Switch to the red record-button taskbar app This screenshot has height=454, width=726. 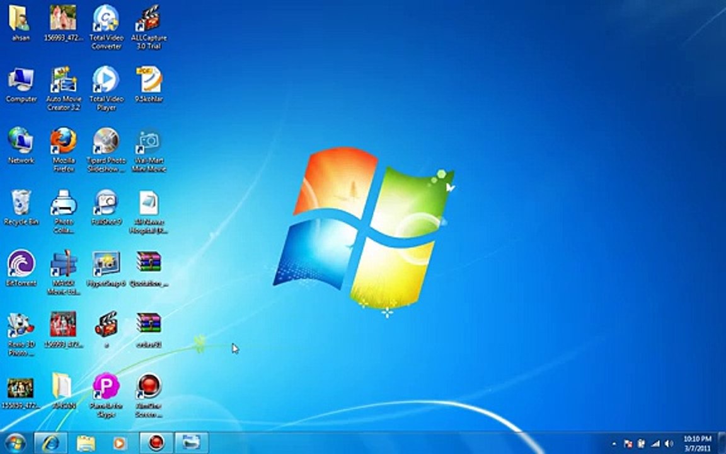point(156,443)
